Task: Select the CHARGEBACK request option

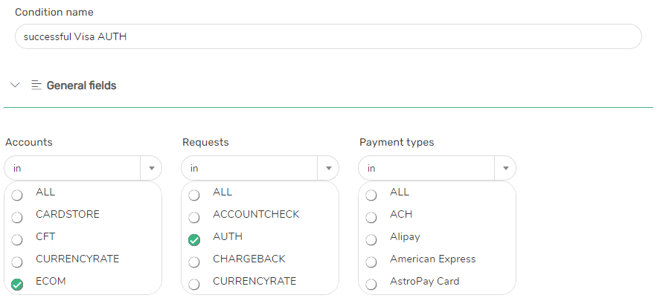Action: click(194, 262)
